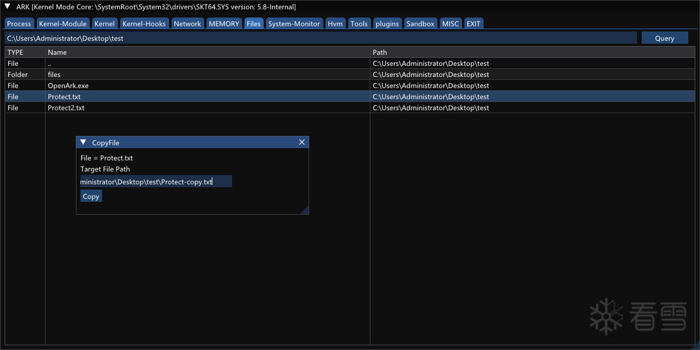Collapse the CopyFile dialog triangle
The width and height of the screenshot is (700, 350).
click(x=83, y=142)
